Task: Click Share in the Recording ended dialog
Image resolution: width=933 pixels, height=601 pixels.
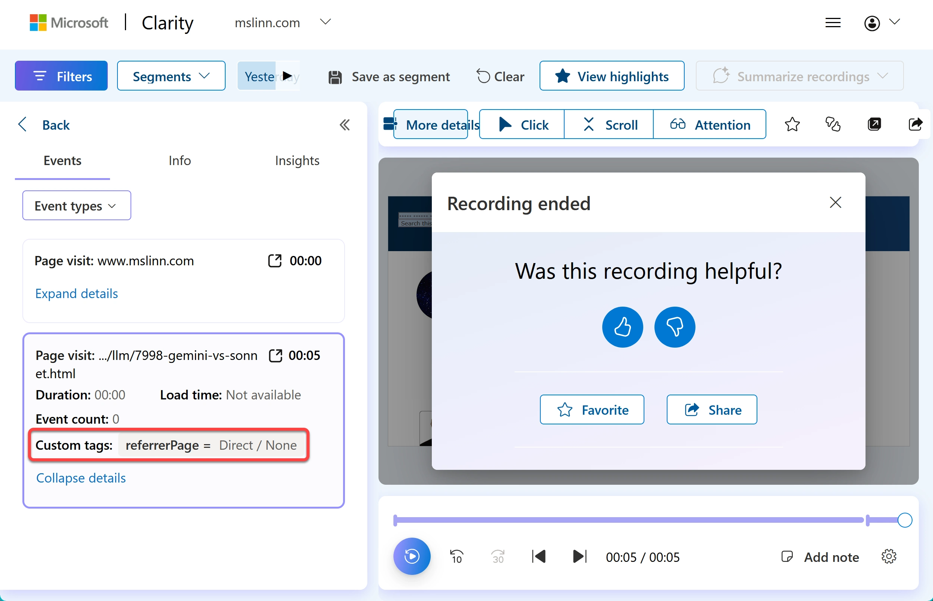Action: tap(711, 409)
